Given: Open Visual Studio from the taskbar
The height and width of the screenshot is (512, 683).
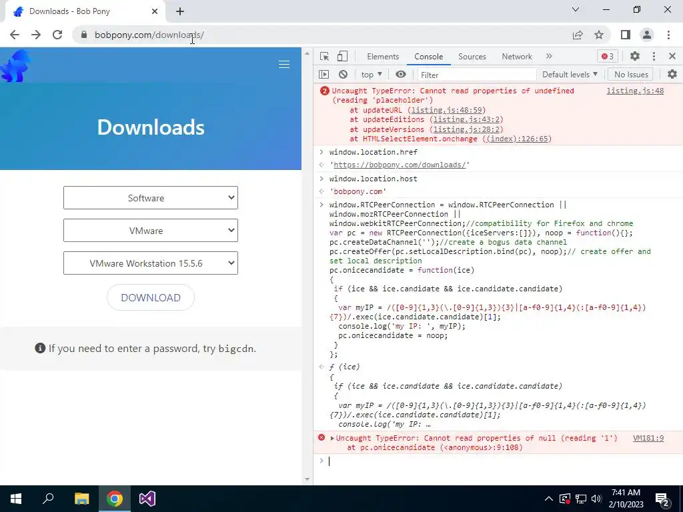Looking at the screenshot, I should (147, 499).
